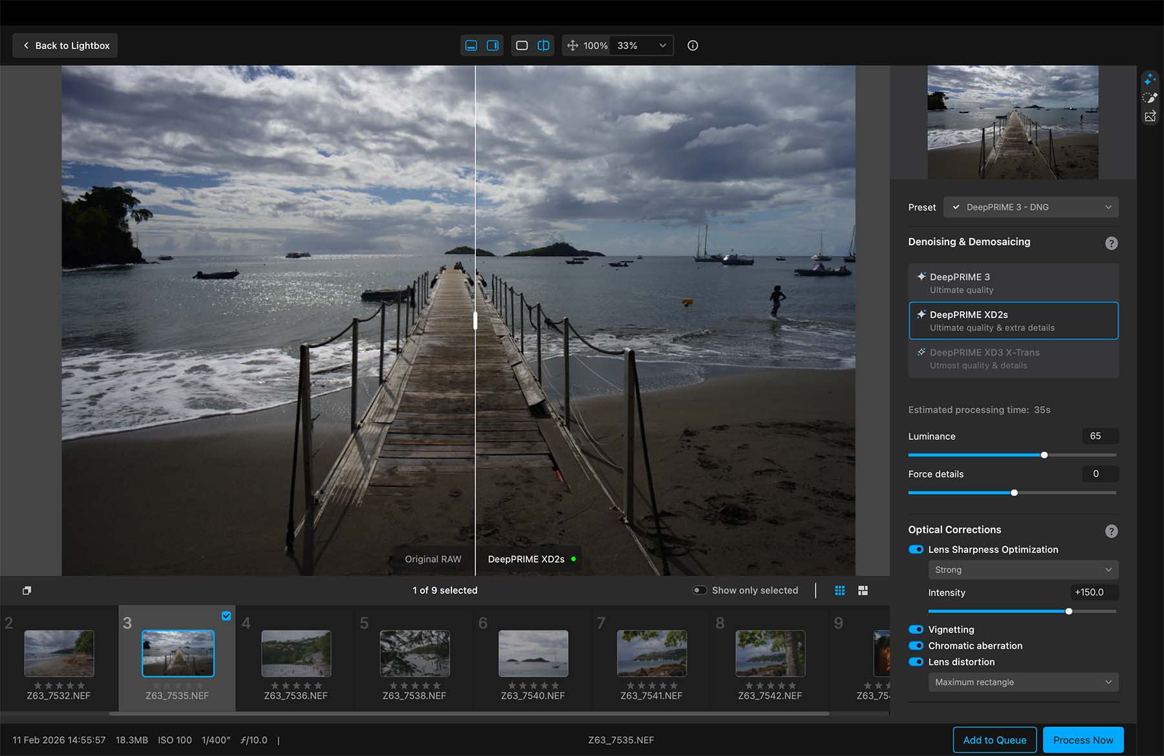Select DeepPRIME 3 Ultimate quality option
1164x756 pixels.
point(1013,283)
